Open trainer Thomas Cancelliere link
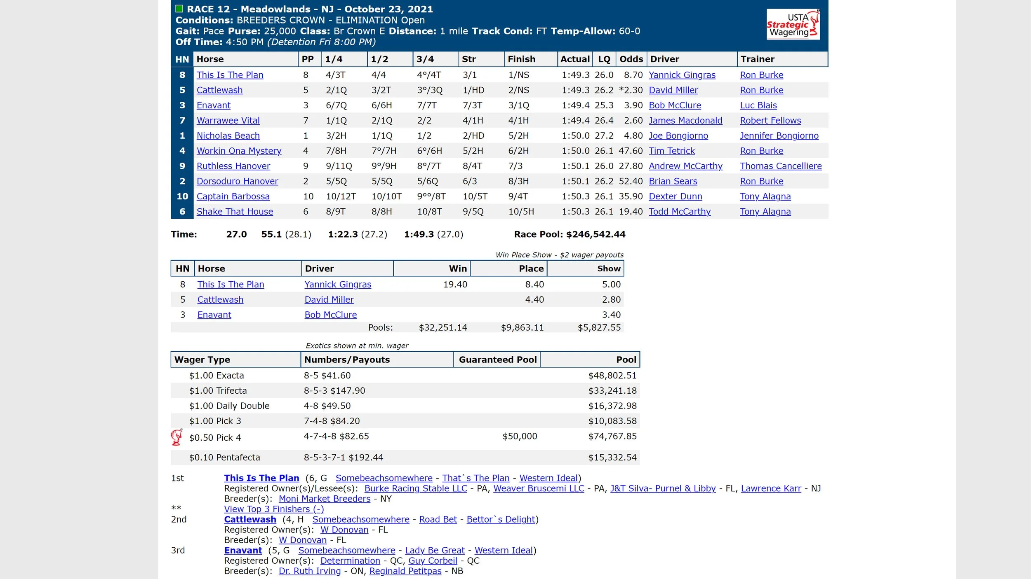The height and width of the screenshot is (579, 1031). click(781, 166)
